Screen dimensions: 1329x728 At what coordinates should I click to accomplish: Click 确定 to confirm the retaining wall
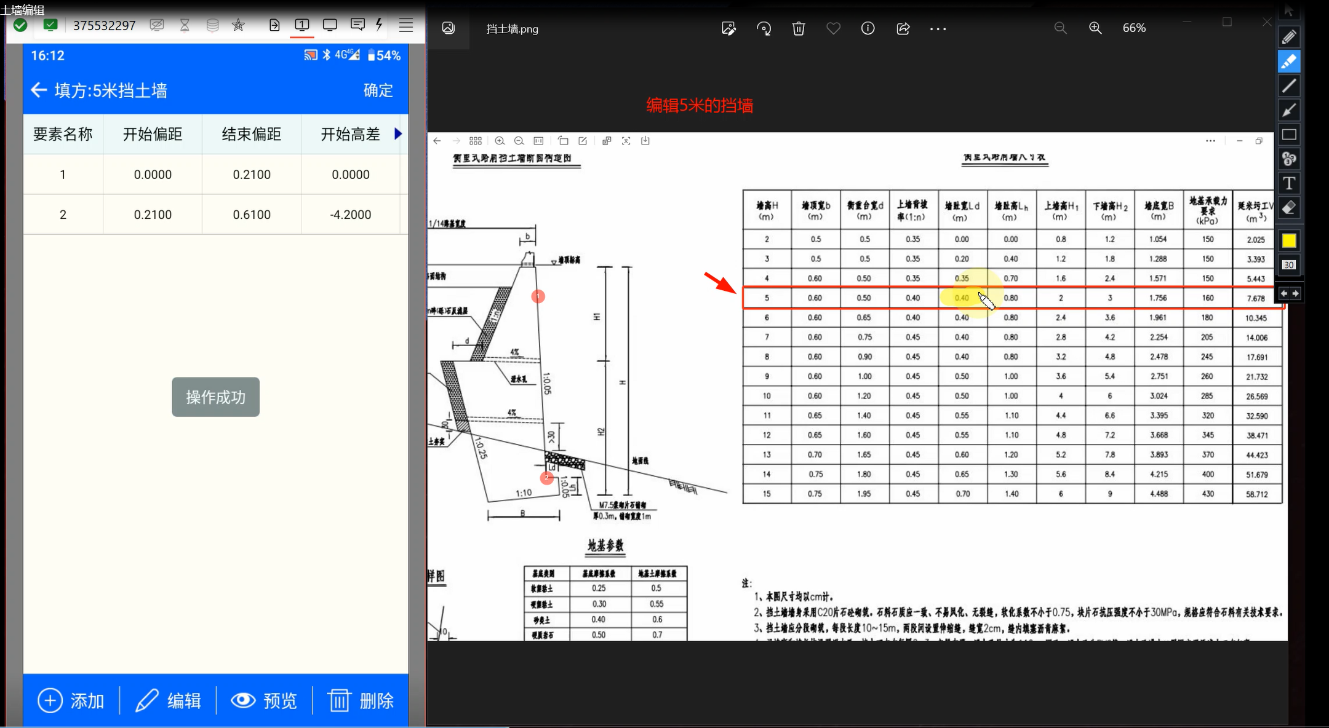point(378,90)
